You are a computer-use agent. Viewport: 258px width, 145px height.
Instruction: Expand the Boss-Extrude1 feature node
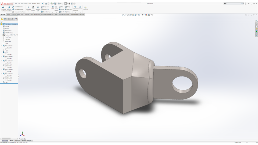(x=1, y=46)
